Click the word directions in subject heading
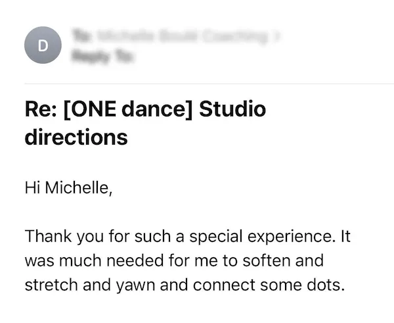Image resolution: width=394 pixels, height=323 pixels. coord(76,137)
